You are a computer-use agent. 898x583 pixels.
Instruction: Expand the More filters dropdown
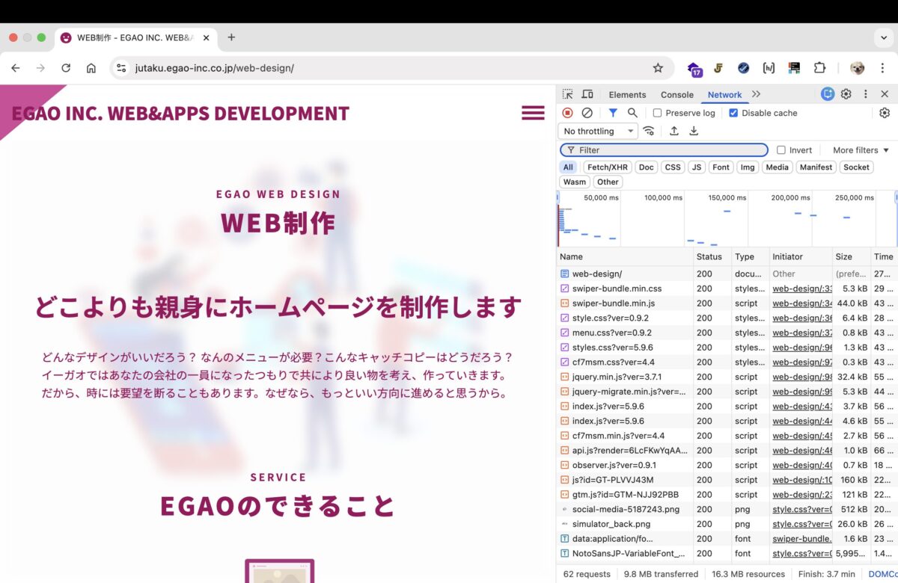pos(861,150)
